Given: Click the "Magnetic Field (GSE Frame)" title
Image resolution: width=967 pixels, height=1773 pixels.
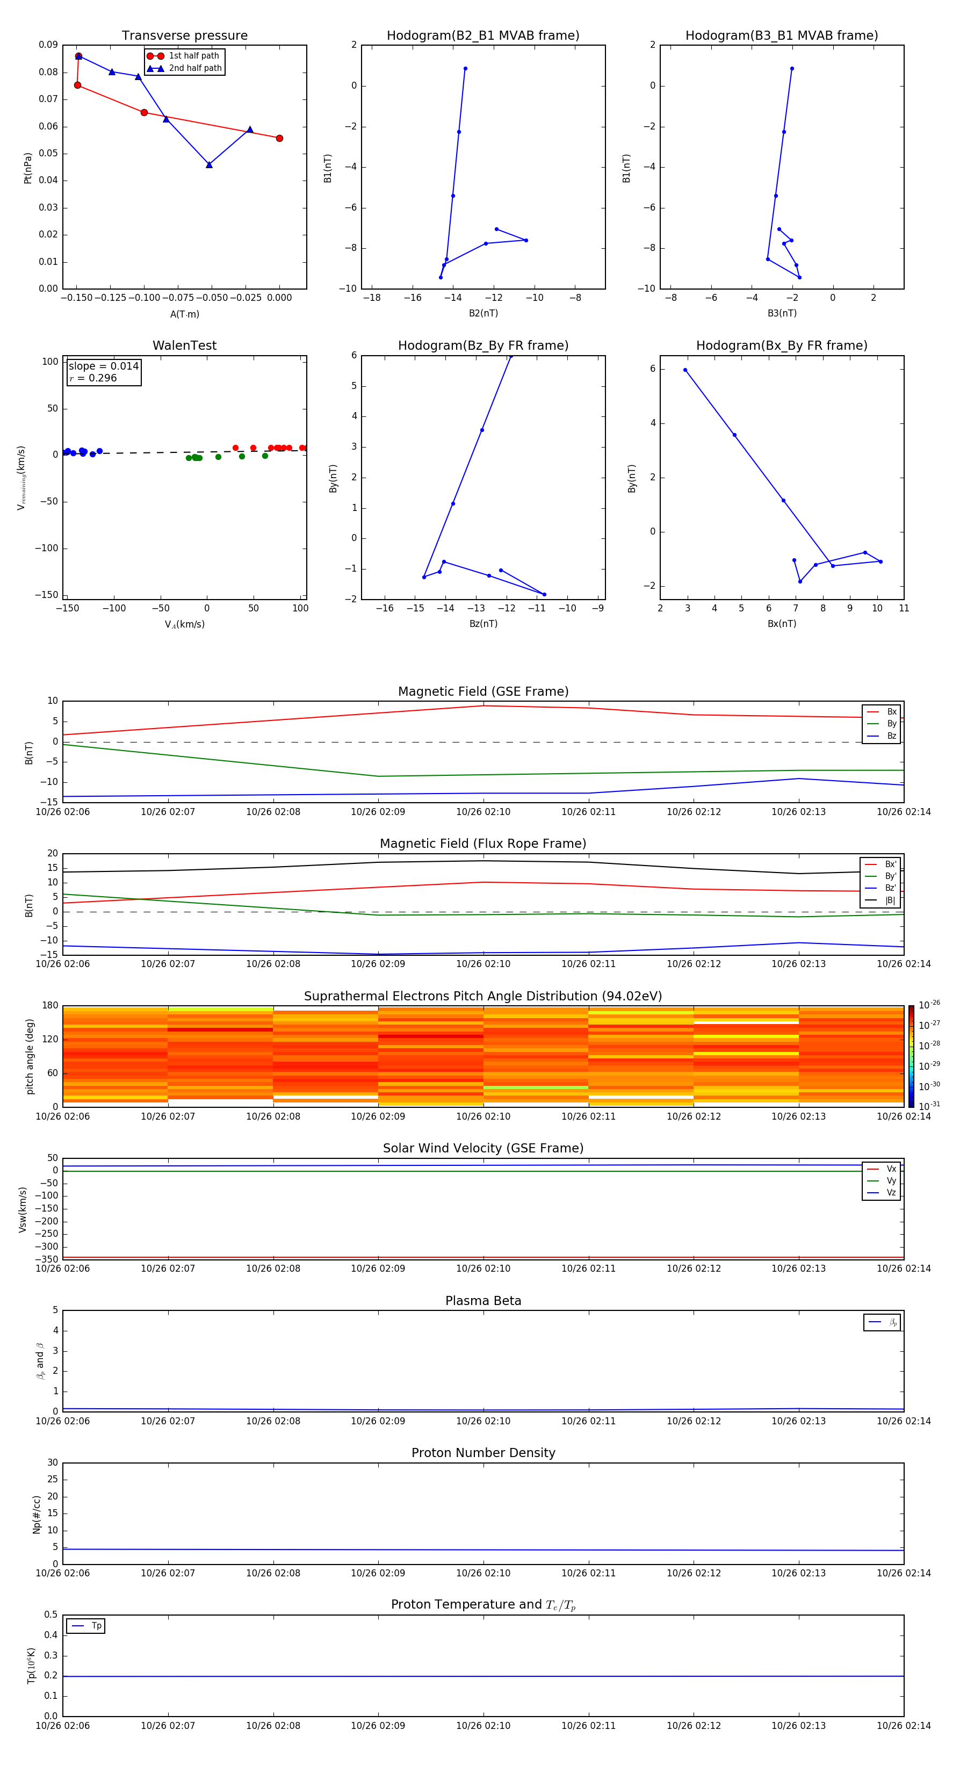Looking at the screenshot, I should coord(483,691).
